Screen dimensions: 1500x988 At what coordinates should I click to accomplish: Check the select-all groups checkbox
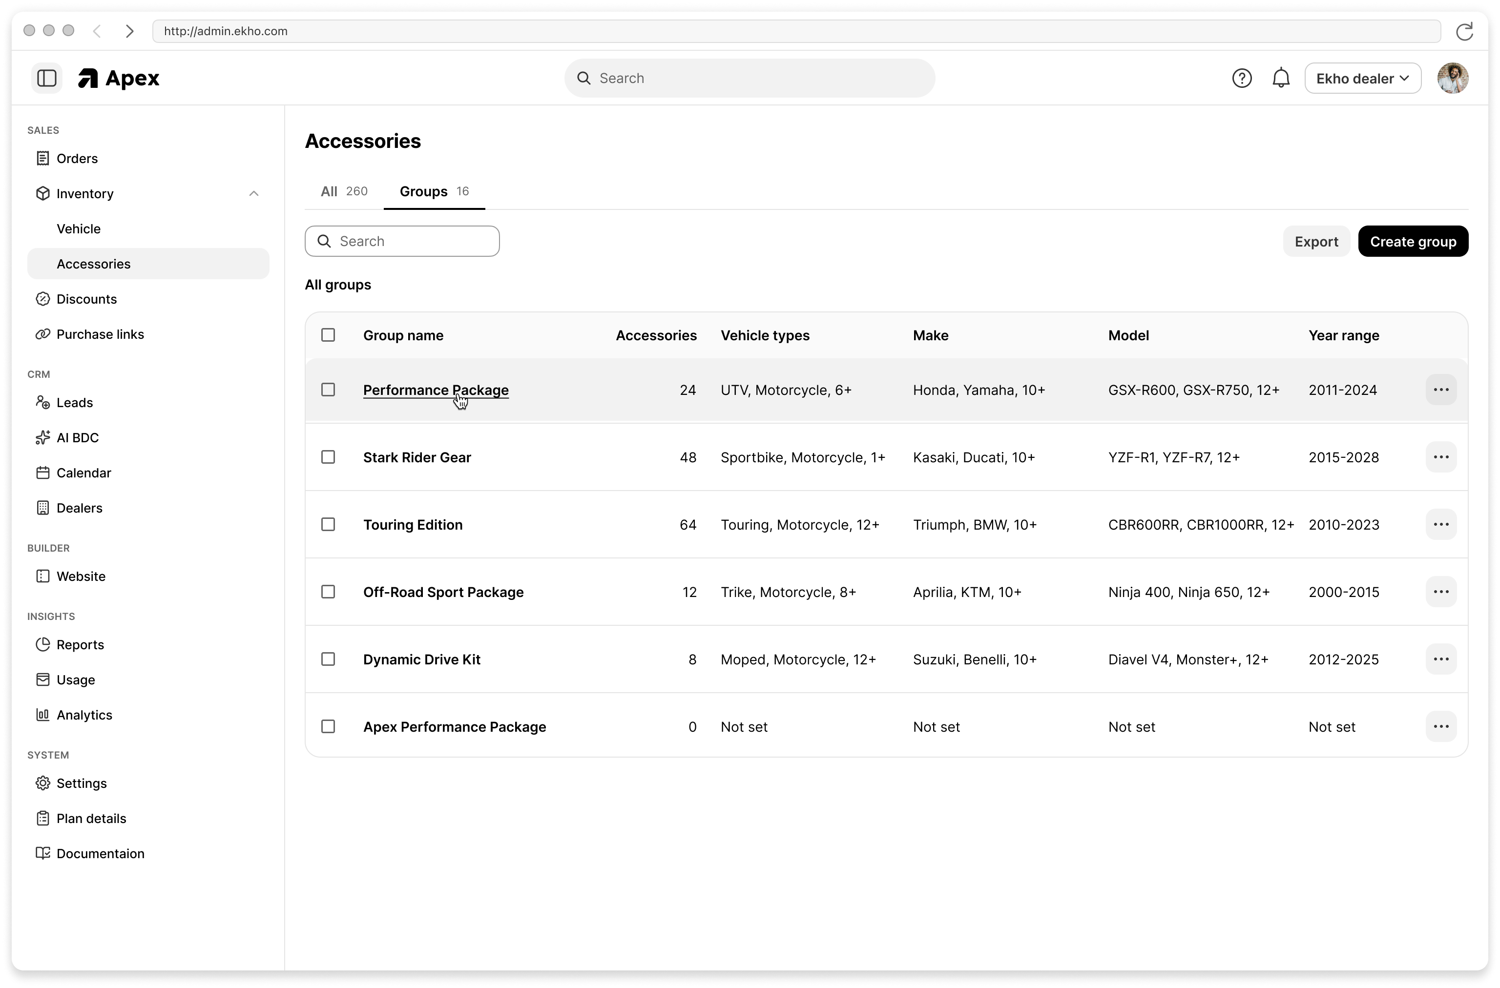point(328,334)
